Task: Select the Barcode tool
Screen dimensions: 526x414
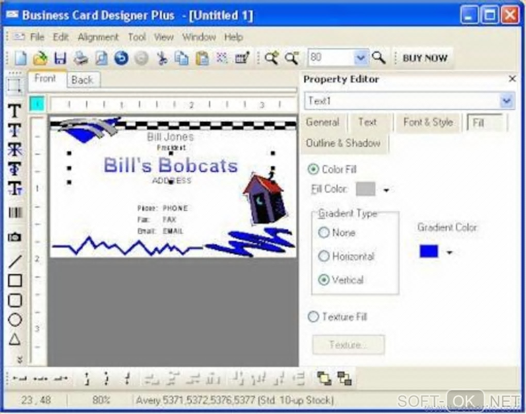Action: (x=15, y=212)
